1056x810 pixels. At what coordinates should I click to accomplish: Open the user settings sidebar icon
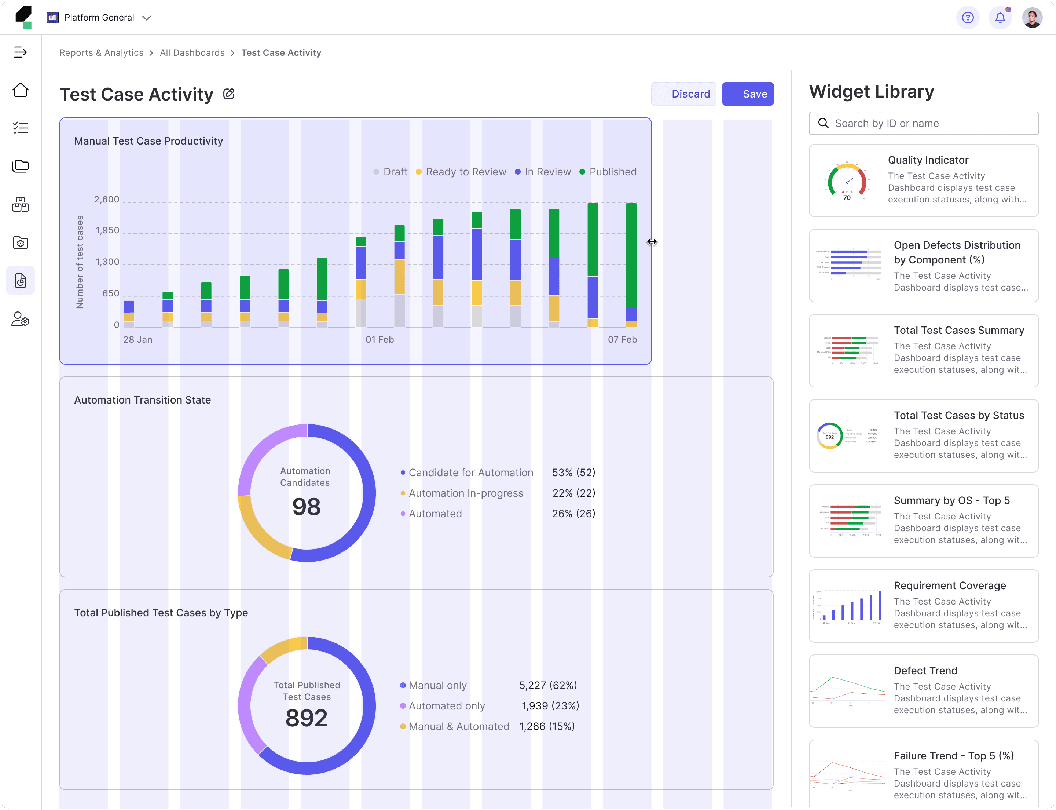pos(20,319)
